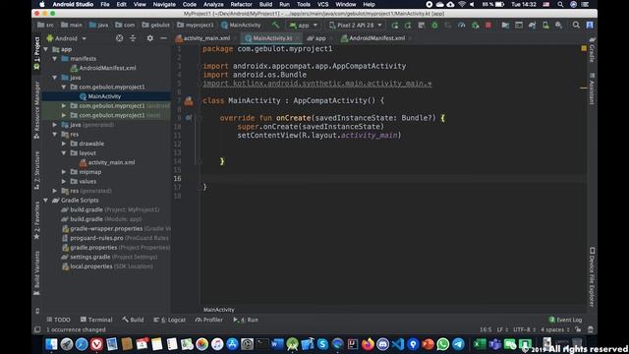
Task: Click the yellow inspection indicator at editor top-right
Action: (x=584, y=48)
